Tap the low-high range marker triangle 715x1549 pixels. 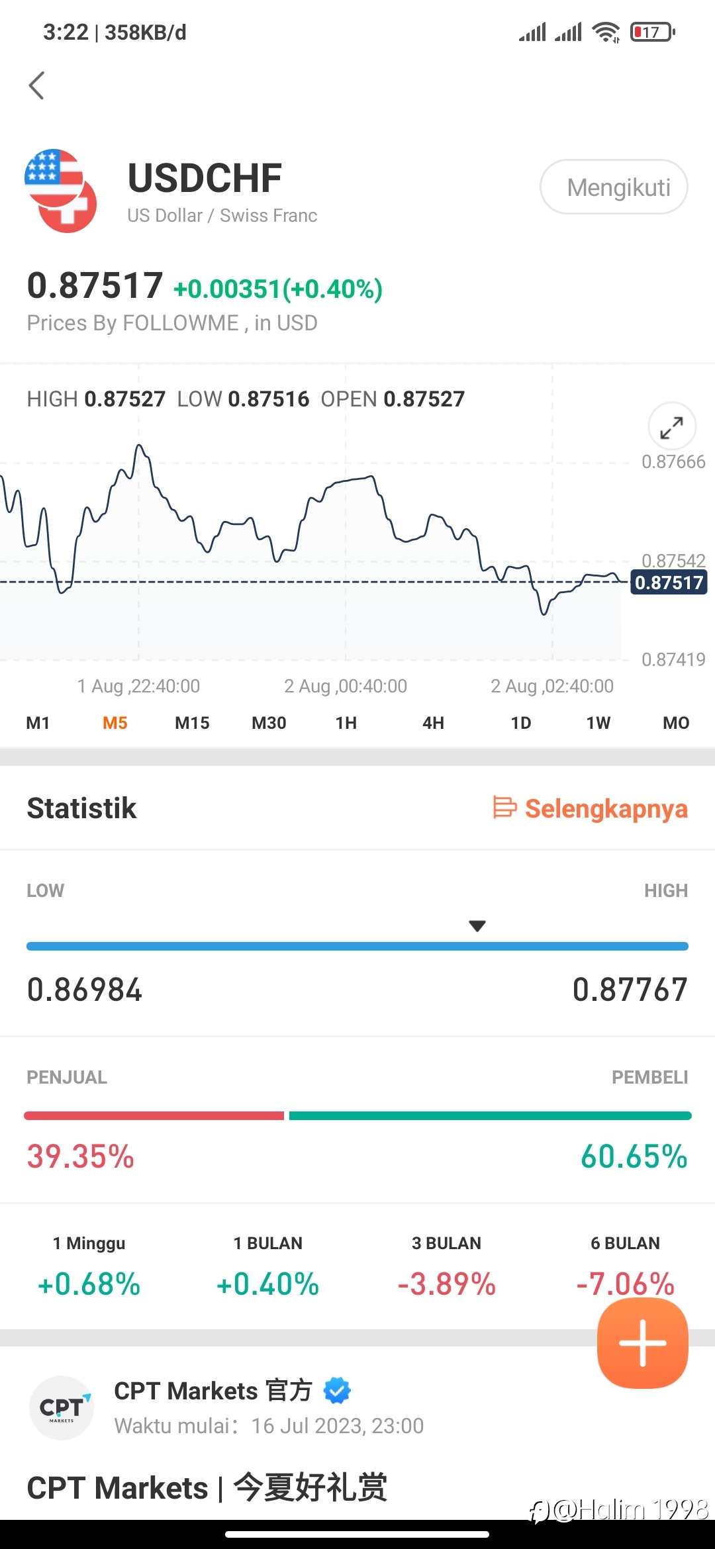point(477,926)
